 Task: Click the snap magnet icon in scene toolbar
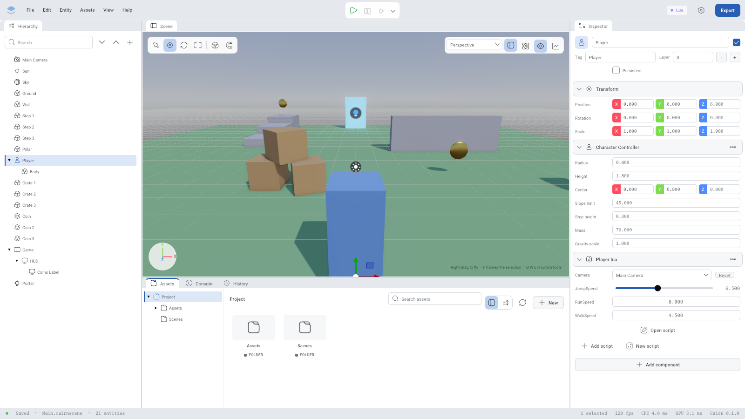coord(229,45)
